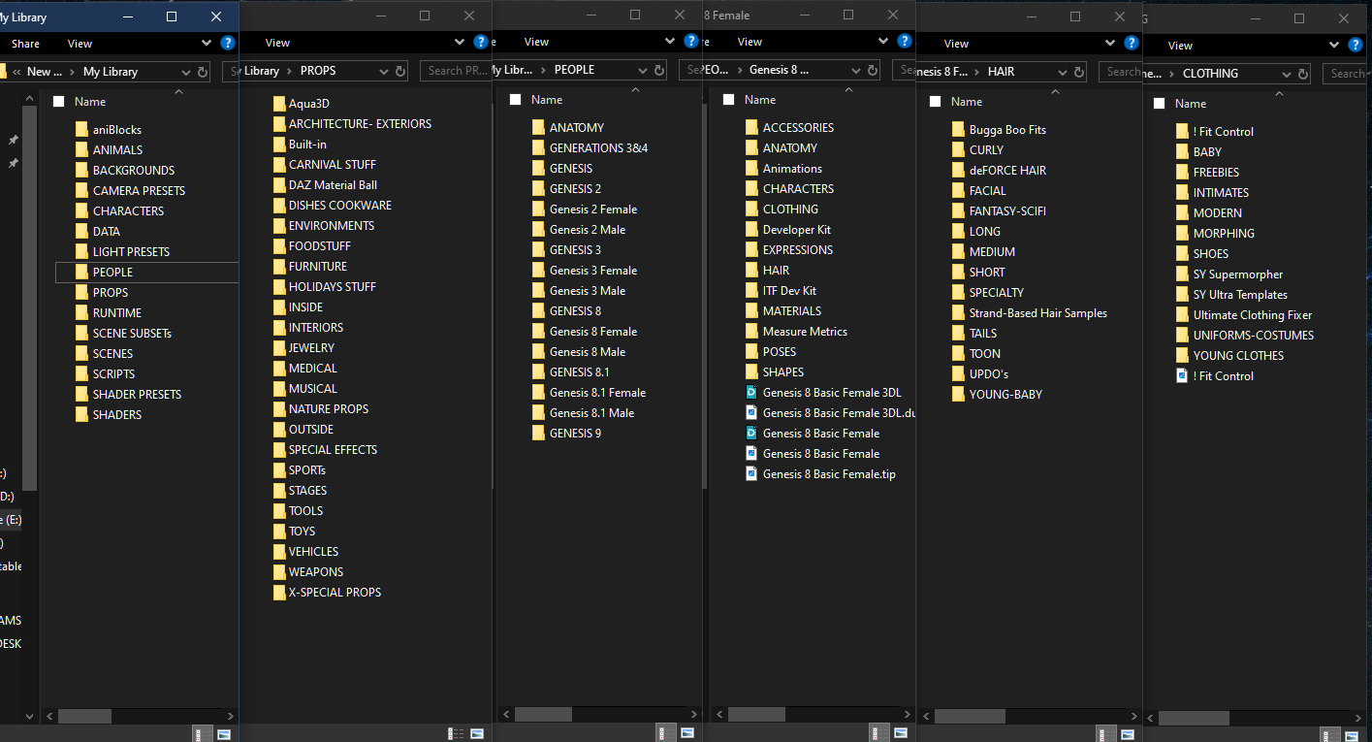Click the My Library breadcrumb in My Library window
This screenshot has width=1372, height=742.
tap(111, 72)
